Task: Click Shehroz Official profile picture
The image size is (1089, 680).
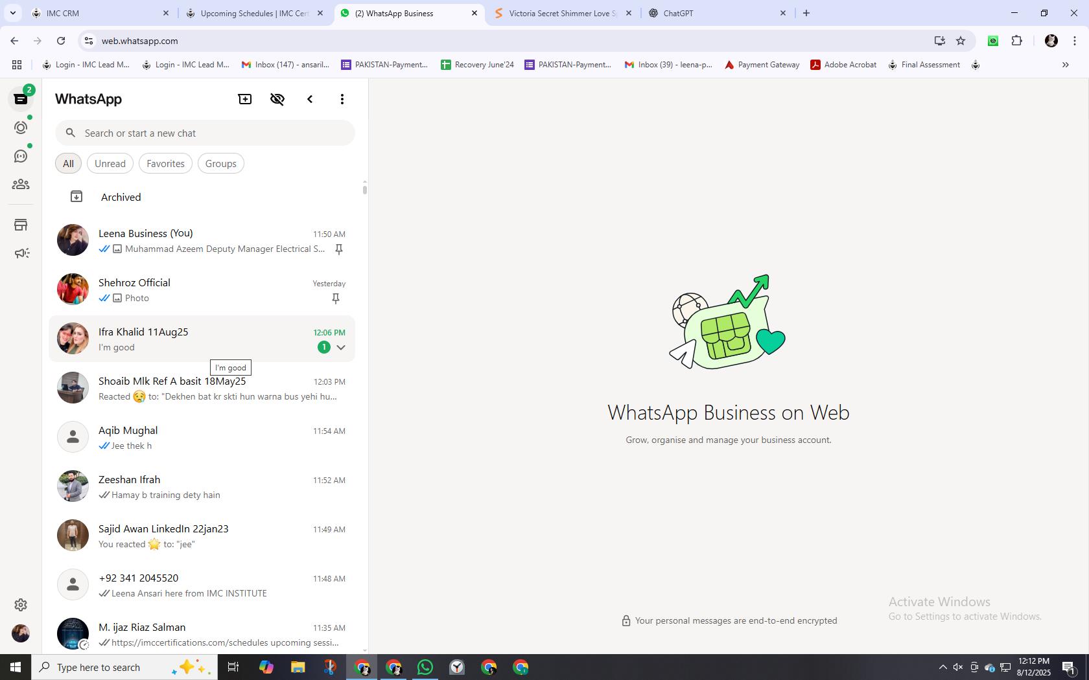Action: point(73,289)
